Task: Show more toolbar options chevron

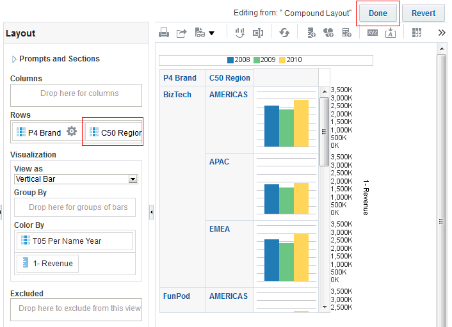Action: [x=442, y=32]
